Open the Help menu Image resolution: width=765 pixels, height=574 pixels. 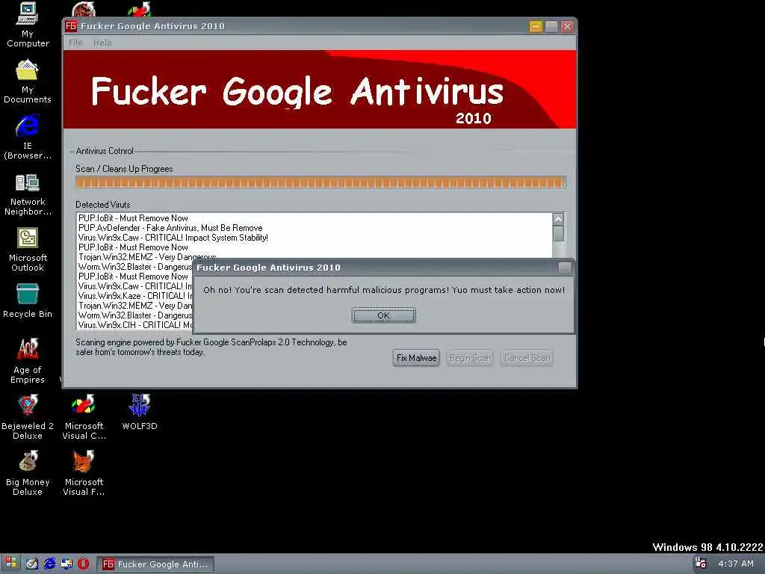point(102,43)
